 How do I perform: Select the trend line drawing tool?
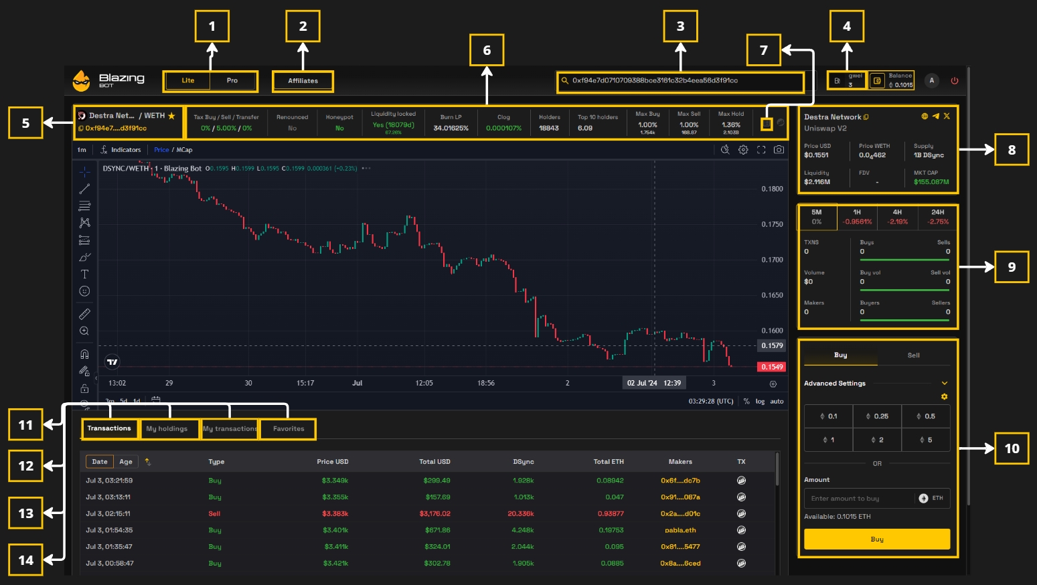coord(84,189)
